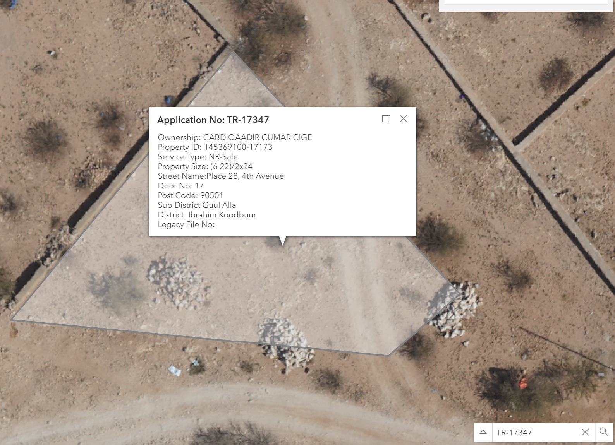Viewport: 615px width, 445px height.
Task: Select the Application No: TR-17347 title
Action: (x=213, y=120)
